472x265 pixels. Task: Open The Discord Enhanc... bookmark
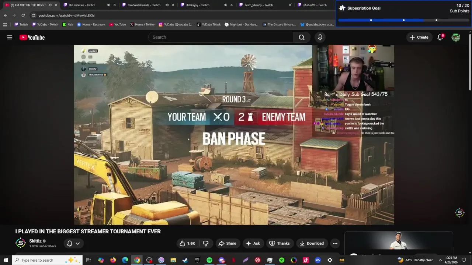tap(279, 25)
